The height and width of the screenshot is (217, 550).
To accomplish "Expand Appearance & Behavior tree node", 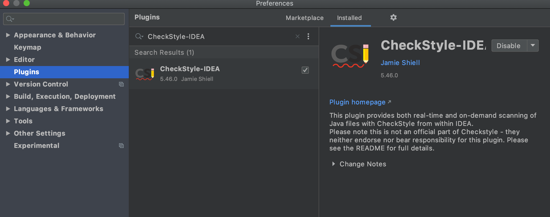I will (8, 35).
